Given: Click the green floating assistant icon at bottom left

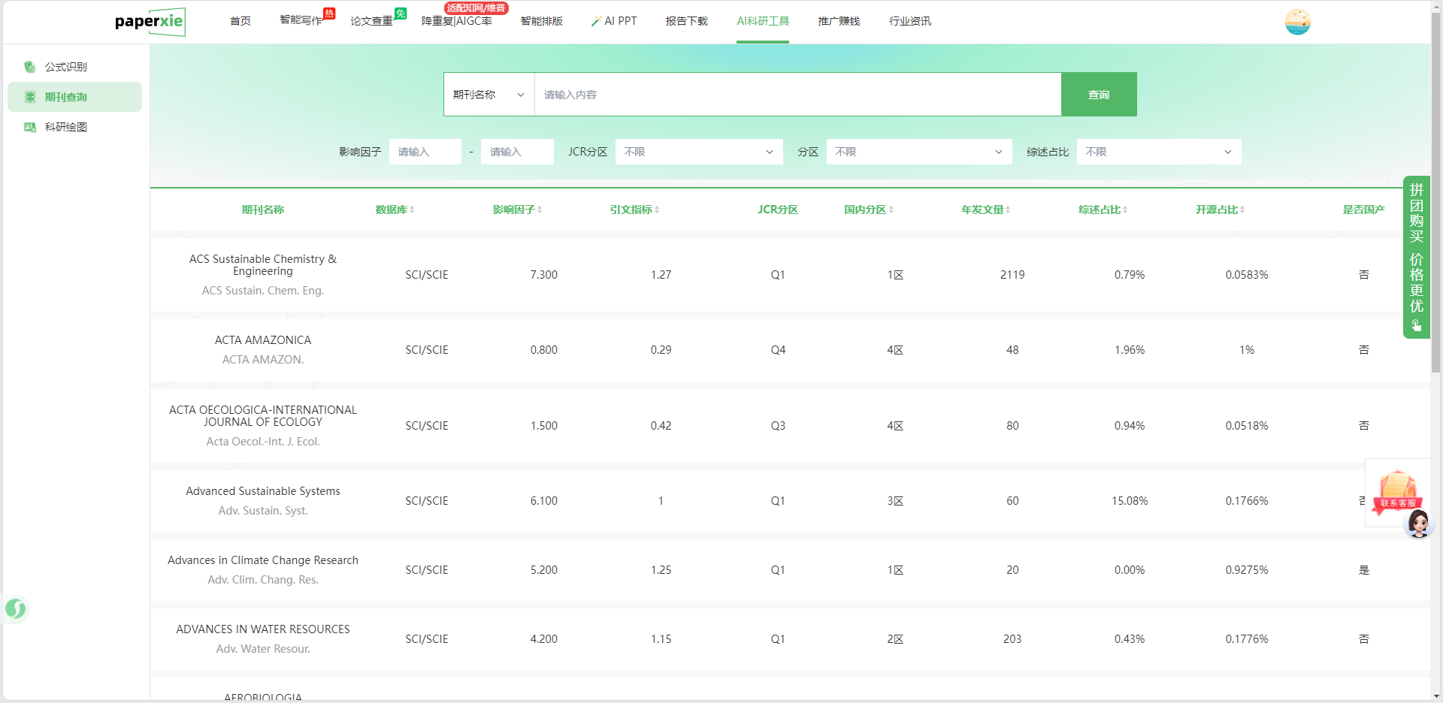Looking at the screenshot, I should [x=16, y=608].
